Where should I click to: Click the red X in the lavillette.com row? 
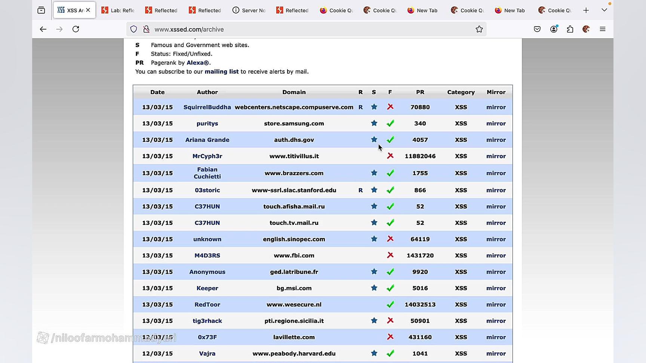pyautogui.click(x=390, y=337)
